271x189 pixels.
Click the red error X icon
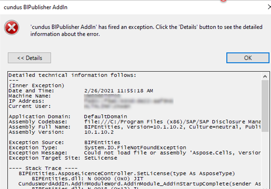(12, 28)
